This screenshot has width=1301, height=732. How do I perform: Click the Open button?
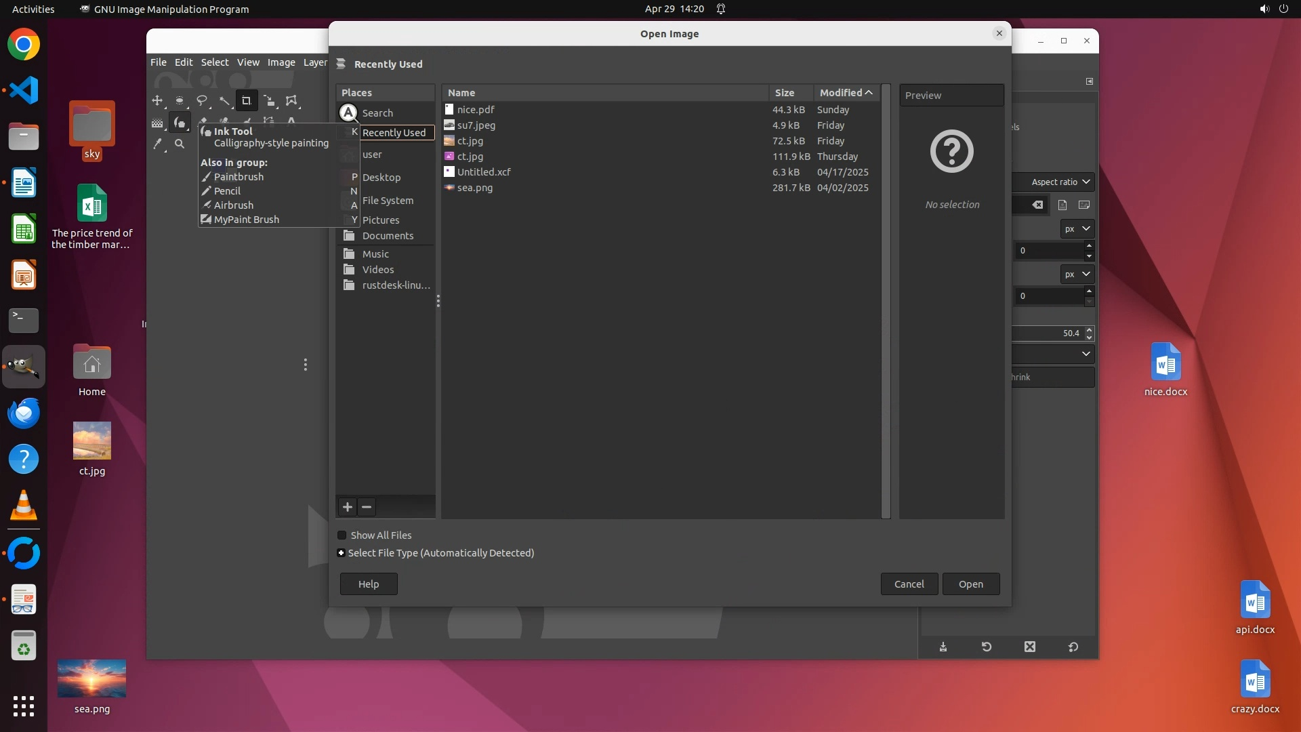[970, 584]
